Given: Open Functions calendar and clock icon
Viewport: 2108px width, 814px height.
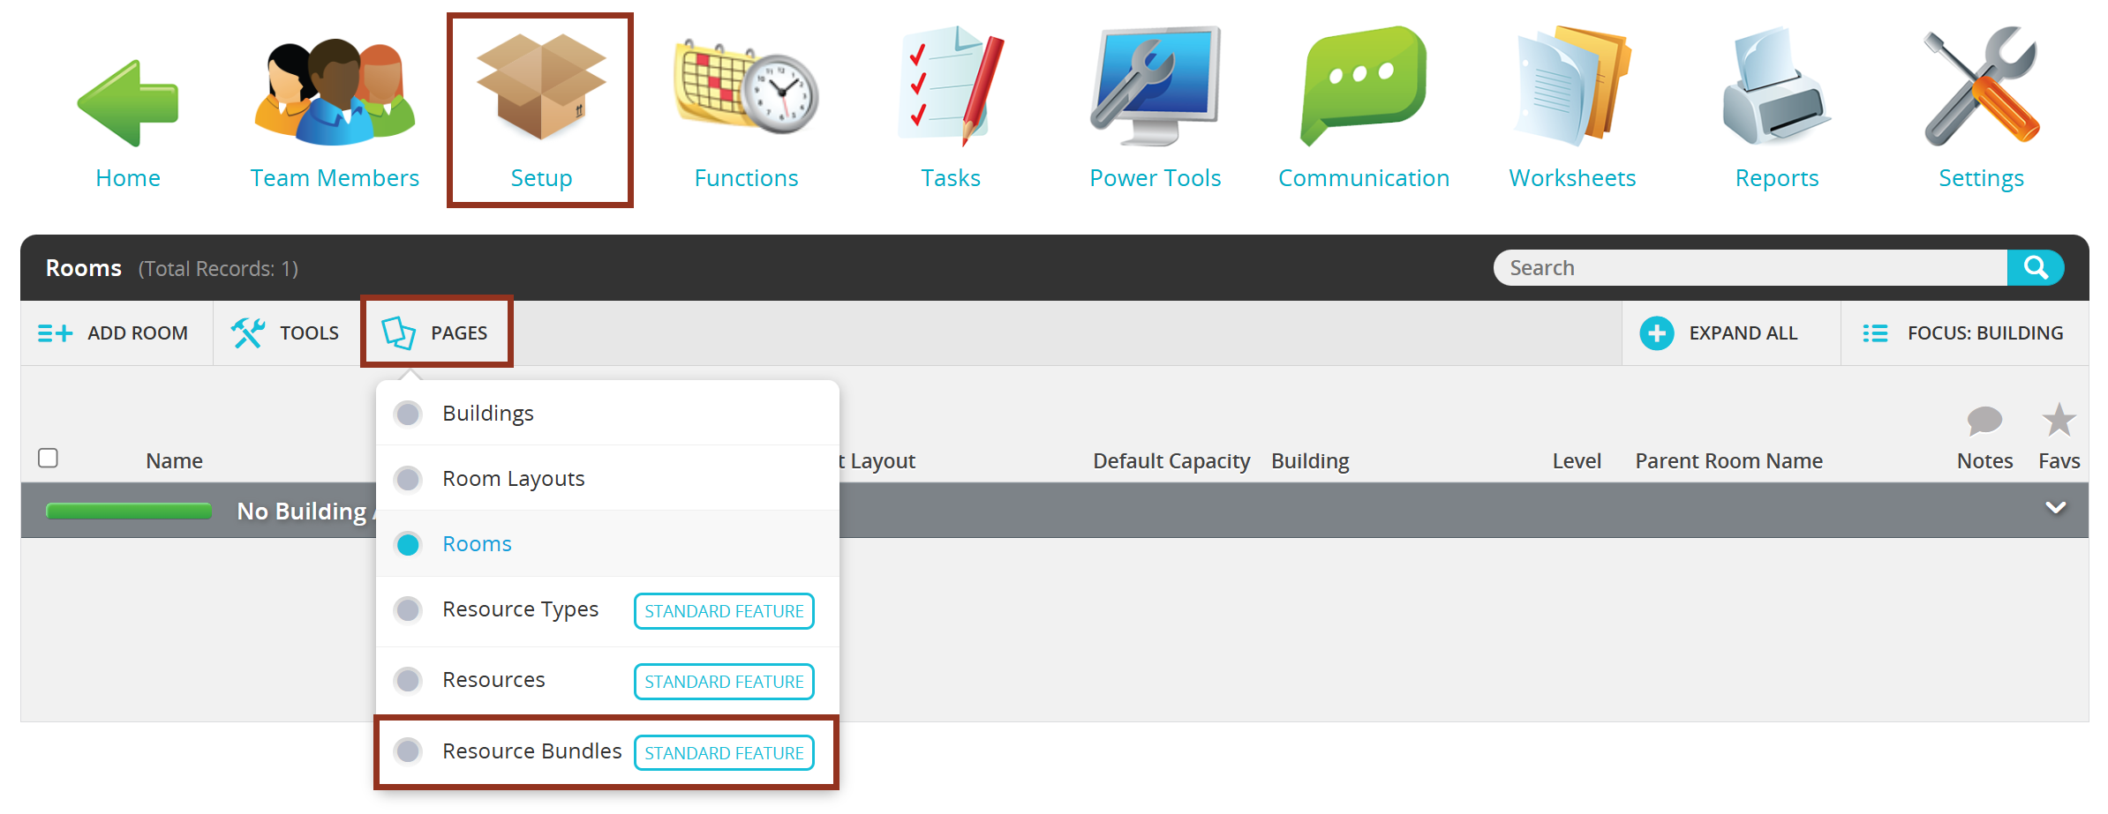Looking at the screenshot, I should coord(746,88).
